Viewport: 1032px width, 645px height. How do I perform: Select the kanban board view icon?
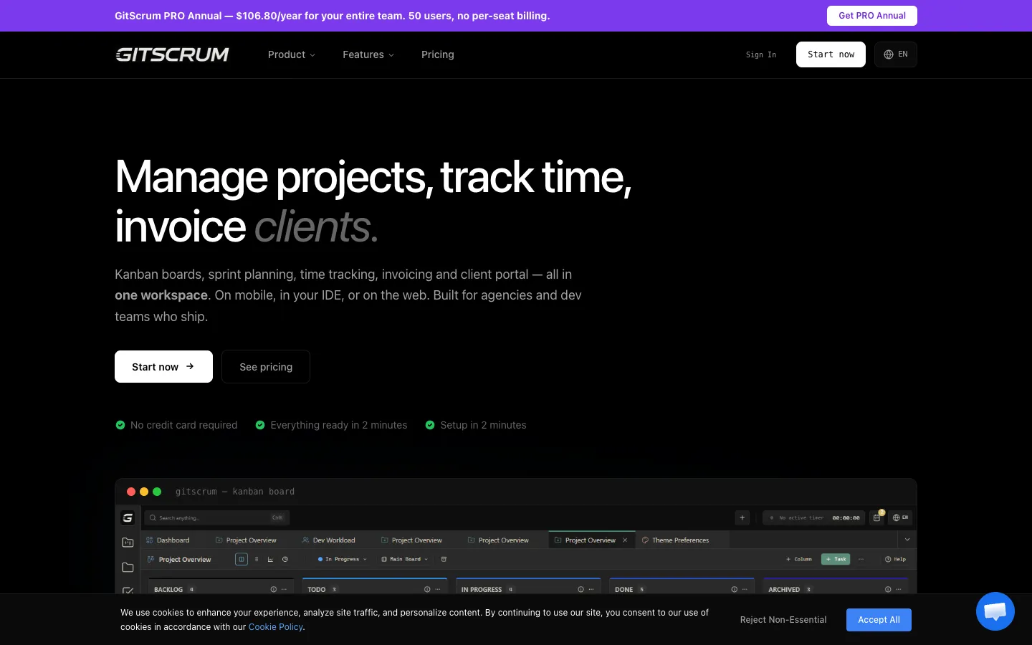coord(242,559)
